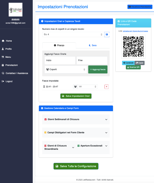Viewport: 154px width, 183px height.
Task: Expand Giorni di Chiusura Straordinaria
Action: tap(59, 147)
